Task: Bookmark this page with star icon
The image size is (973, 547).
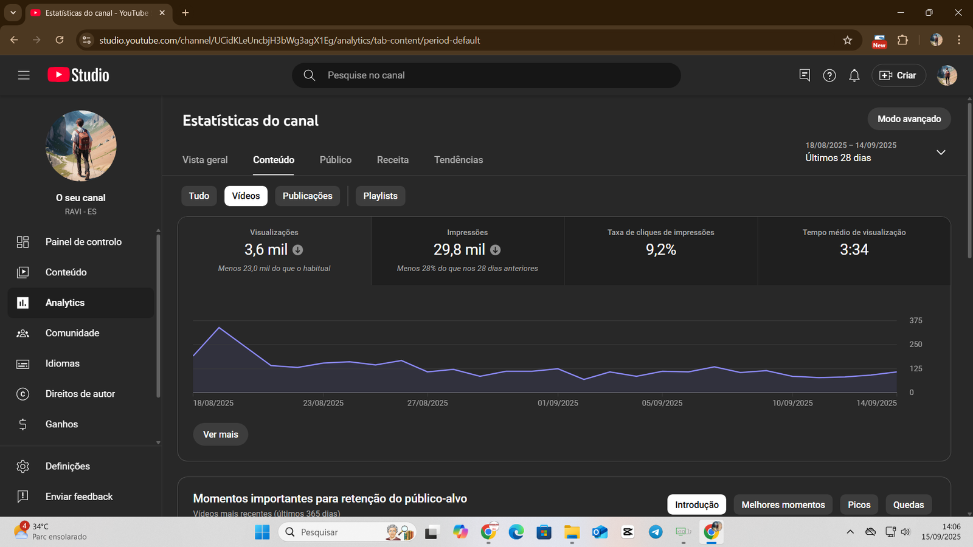Action: click(x=847, y=40)
